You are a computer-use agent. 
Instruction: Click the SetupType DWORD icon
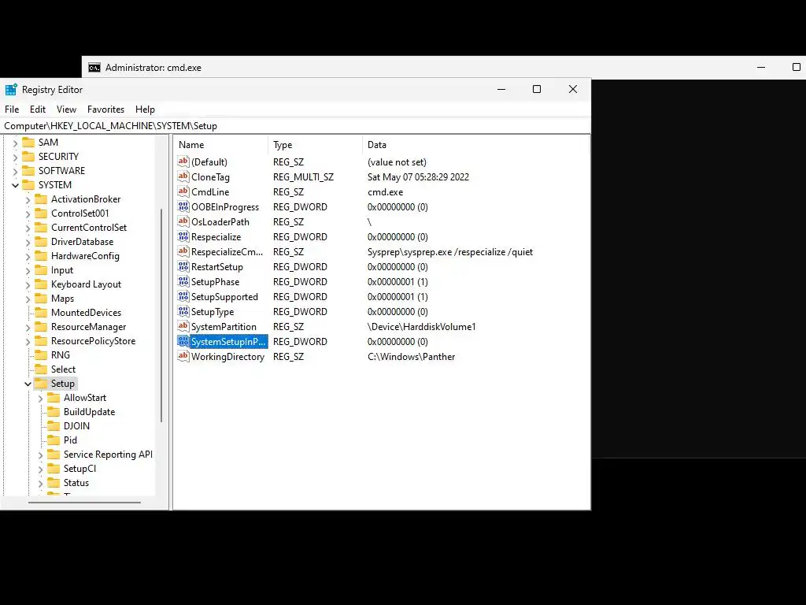click(183, 310)
